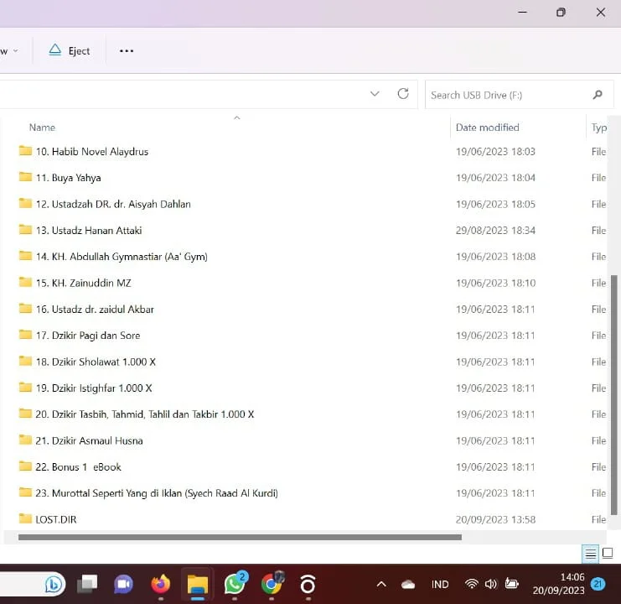Click name '20. Dzikir Tasbih, Tahmid, Tahlil dan Takbir'
Viewport: 621px width, 604px height.
tap(144, 414)
